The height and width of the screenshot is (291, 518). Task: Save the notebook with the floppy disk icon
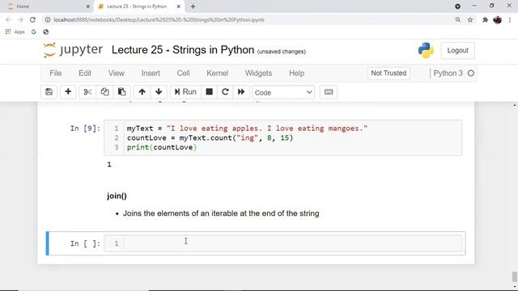[x=49, y=92]
